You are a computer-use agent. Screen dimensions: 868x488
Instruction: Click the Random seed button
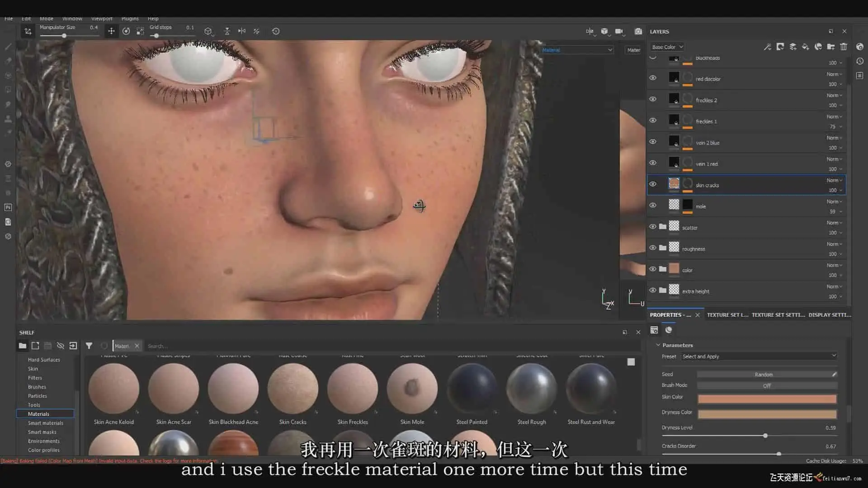pos(764,375)
